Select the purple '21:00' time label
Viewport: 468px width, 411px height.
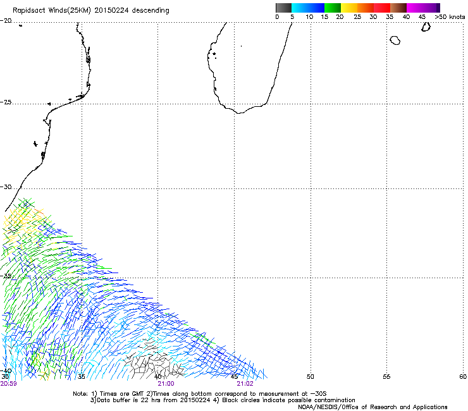point(166,384)
